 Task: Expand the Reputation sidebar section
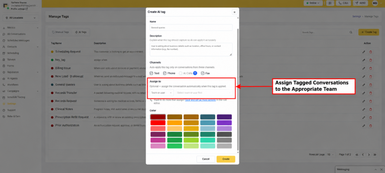coord(38,72)
